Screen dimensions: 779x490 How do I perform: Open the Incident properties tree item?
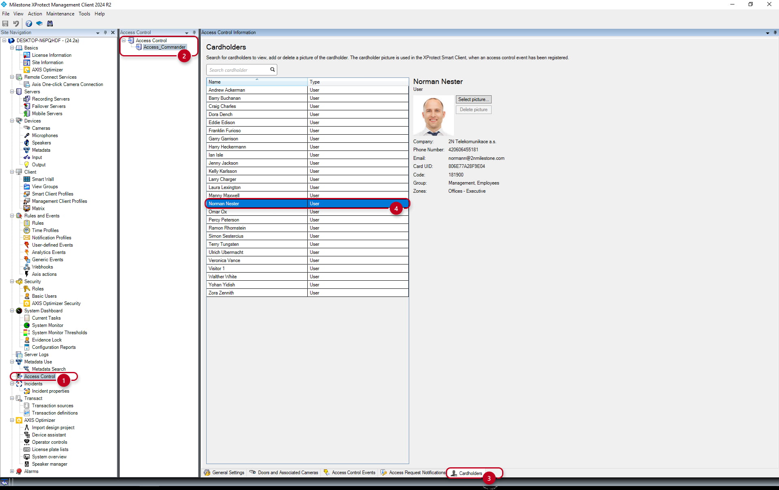[x=51, y=391]
